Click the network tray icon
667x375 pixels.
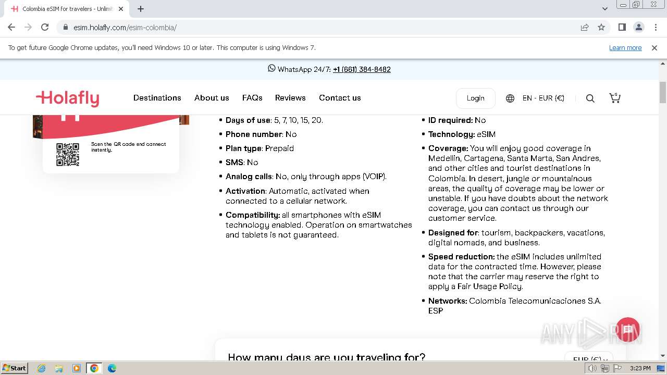(604, 368)
